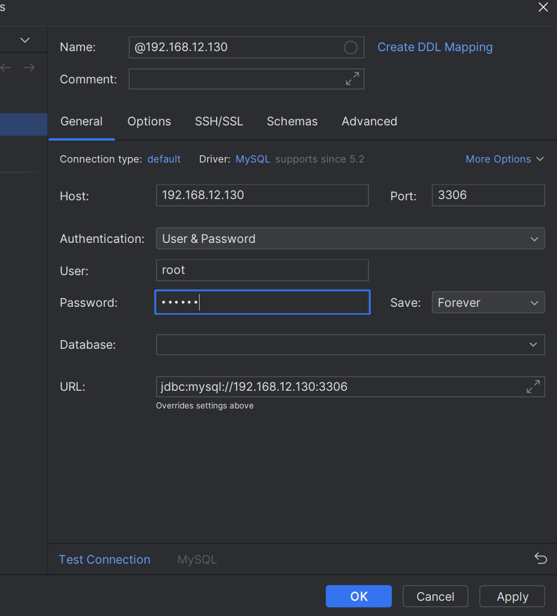Screen dimensions: 557x616
Task: Go forward with the right arrow
Action: pos(29,68)
